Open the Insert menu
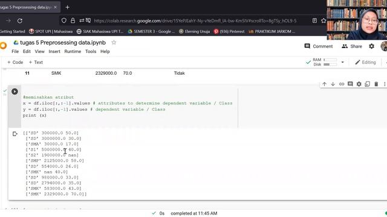This screenshot has width=387, height=217. [54, 51]
